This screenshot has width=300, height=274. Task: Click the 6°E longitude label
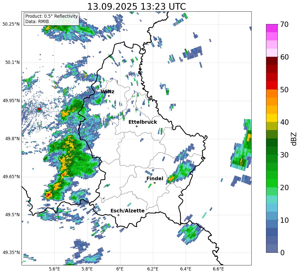pyautogui.click(x=120, y=269)
